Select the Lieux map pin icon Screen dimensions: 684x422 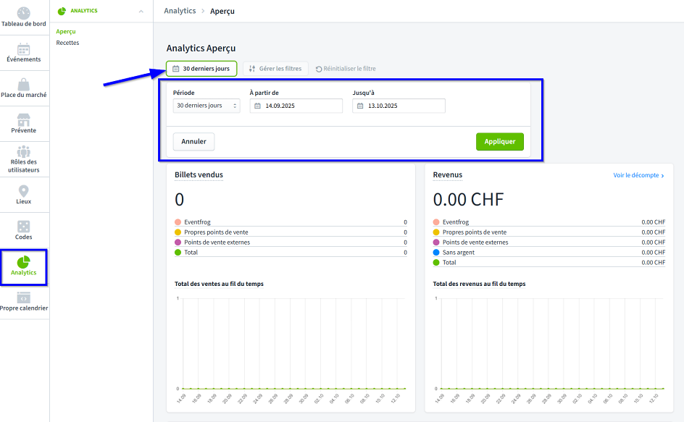point(24,194)
